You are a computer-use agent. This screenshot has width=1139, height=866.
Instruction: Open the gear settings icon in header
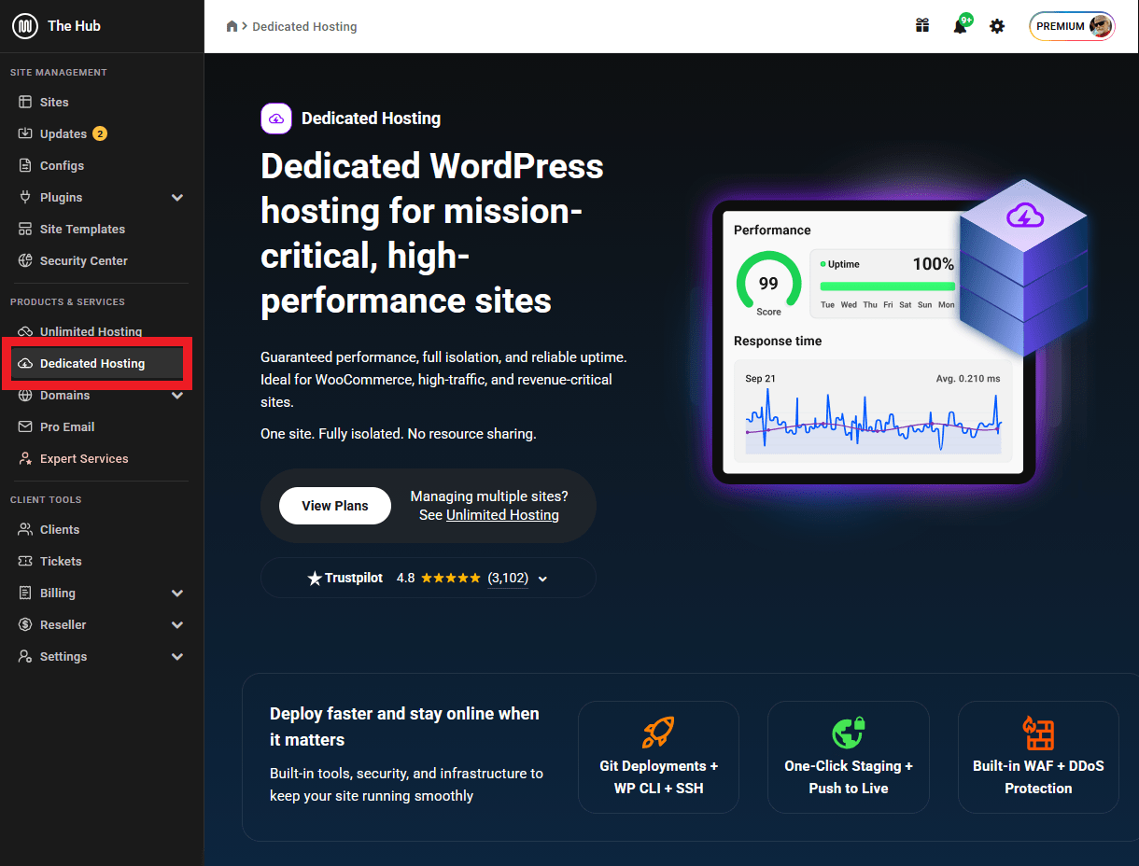997,26
